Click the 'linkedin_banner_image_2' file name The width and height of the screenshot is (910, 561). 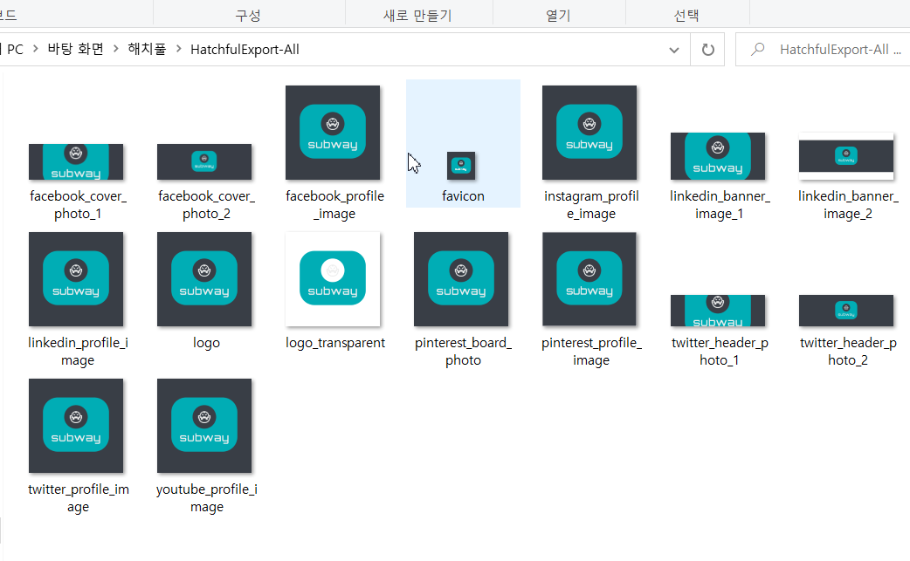tap(848, 205)
